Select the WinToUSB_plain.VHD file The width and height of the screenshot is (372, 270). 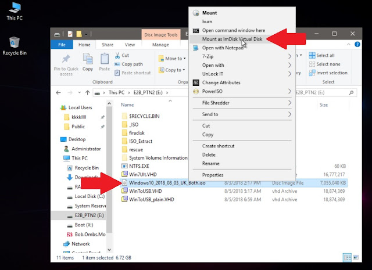(148, 199)
